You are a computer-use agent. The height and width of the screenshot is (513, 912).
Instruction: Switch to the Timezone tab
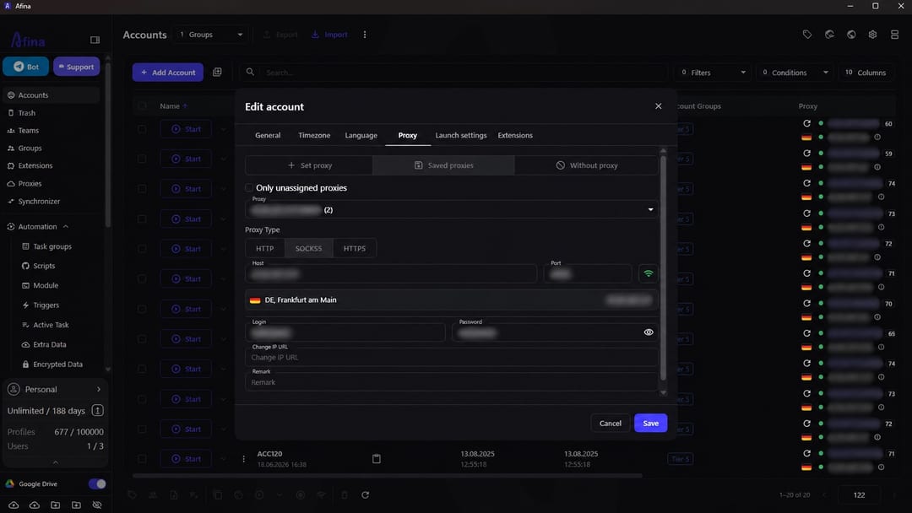[314, 135]
